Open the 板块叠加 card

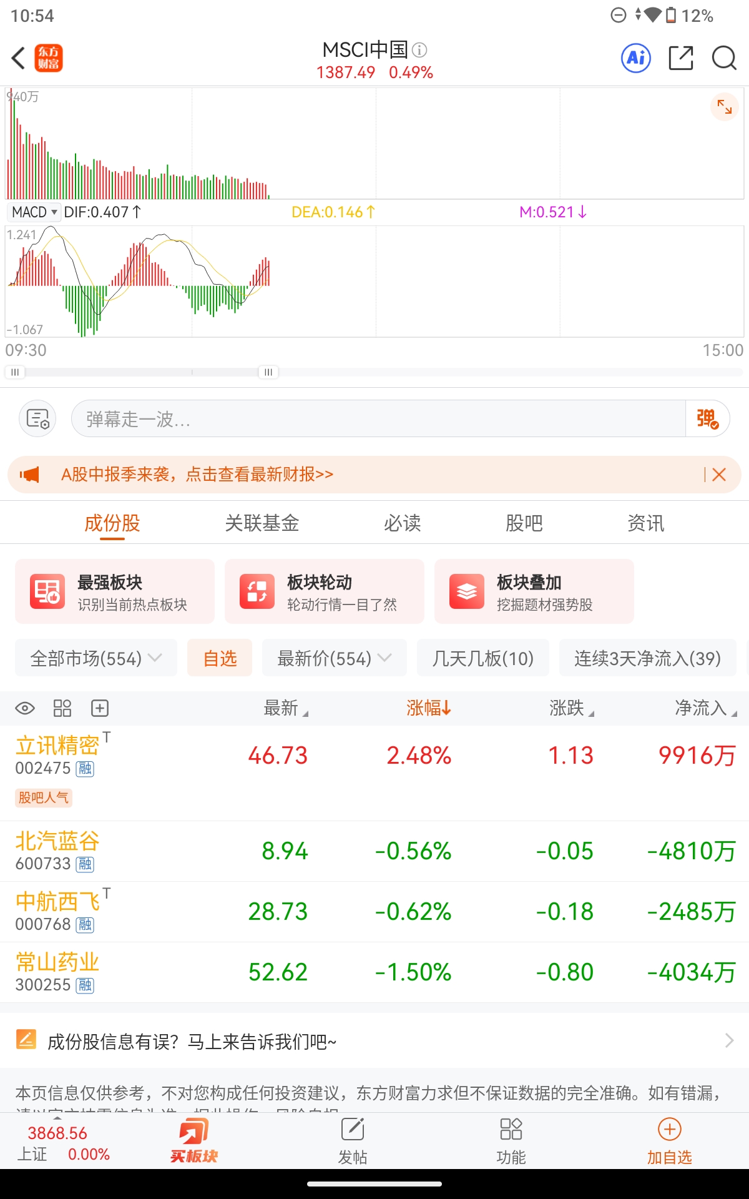pyautogui.click(x=534, y=591)
